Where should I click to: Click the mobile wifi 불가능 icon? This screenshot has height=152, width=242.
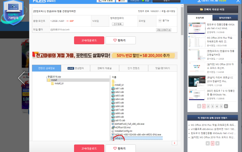160,21
